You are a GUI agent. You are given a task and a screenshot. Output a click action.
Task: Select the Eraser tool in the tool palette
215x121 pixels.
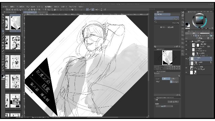coord(3,48)
